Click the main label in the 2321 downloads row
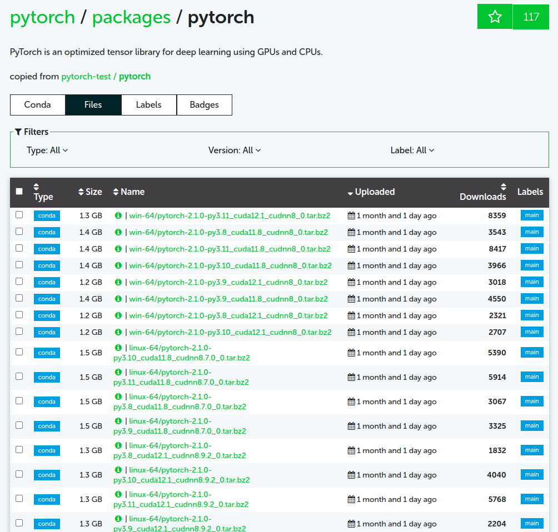The height and width of the screenshot is (532, 558). tap(532, 315)
